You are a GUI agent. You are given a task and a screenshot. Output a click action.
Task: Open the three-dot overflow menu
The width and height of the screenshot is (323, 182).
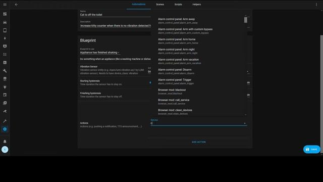point(316,5)
